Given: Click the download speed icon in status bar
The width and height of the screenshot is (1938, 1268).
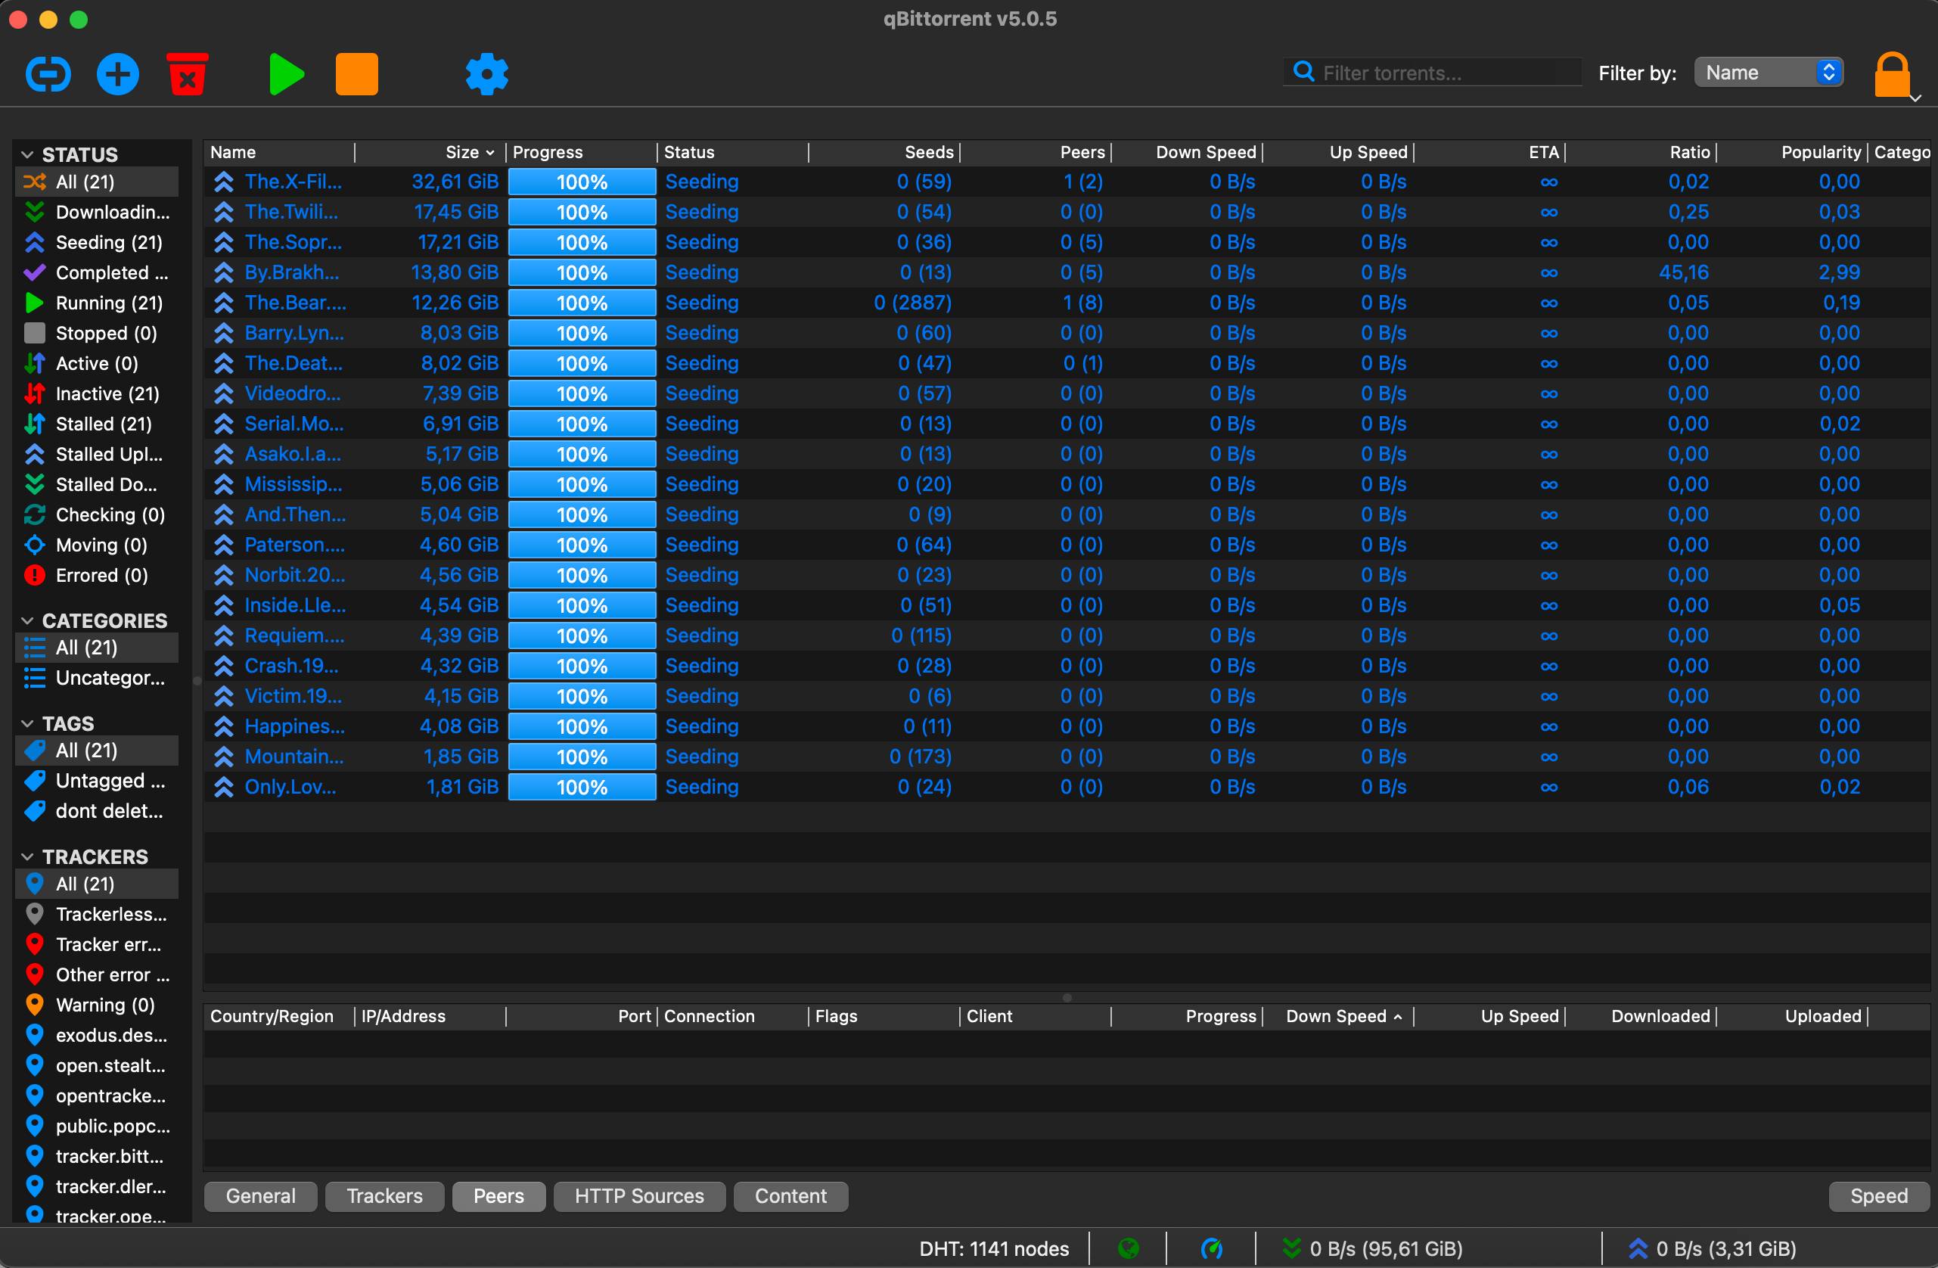Looking at the screenshot, I should (x=1291, y=1248).
